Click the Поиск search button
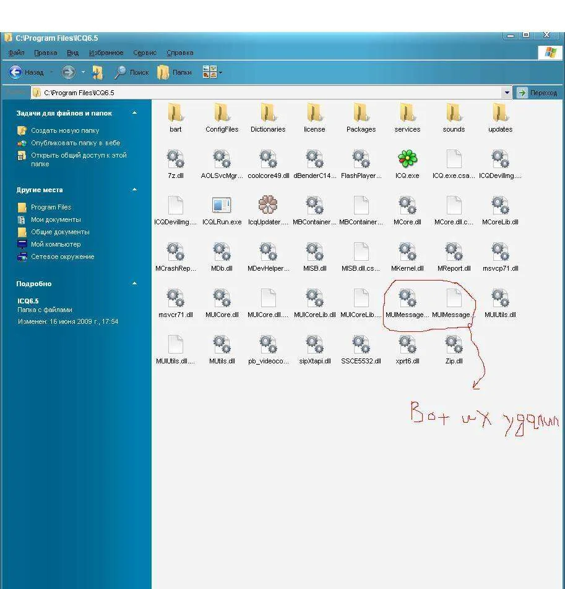Image resolution: width=565 pixels, height=589 pixels. [x=132, y=72]
